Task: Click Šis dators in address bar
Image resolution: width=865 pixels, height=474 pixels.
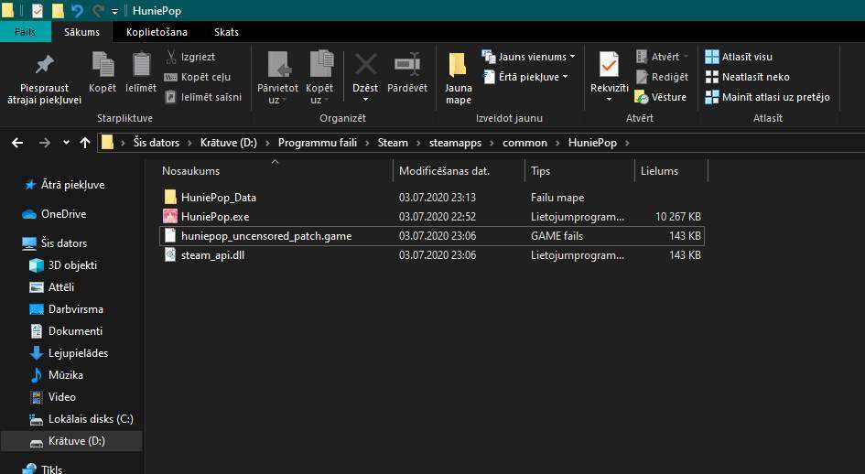Action: click(157, 143)
